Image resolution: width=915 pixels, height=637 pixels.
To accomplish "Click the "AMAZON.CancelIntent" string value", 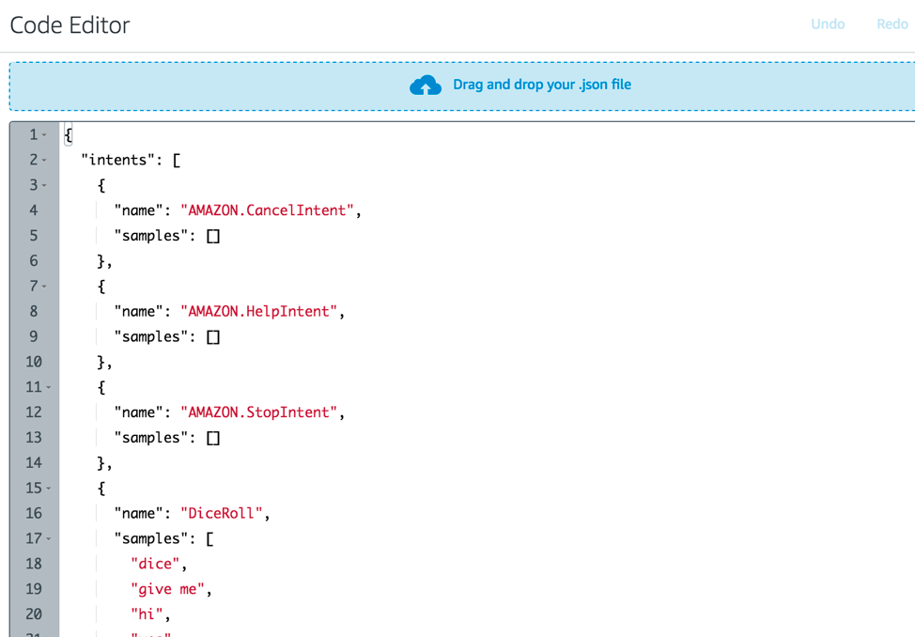I will [x=269, y=210].
